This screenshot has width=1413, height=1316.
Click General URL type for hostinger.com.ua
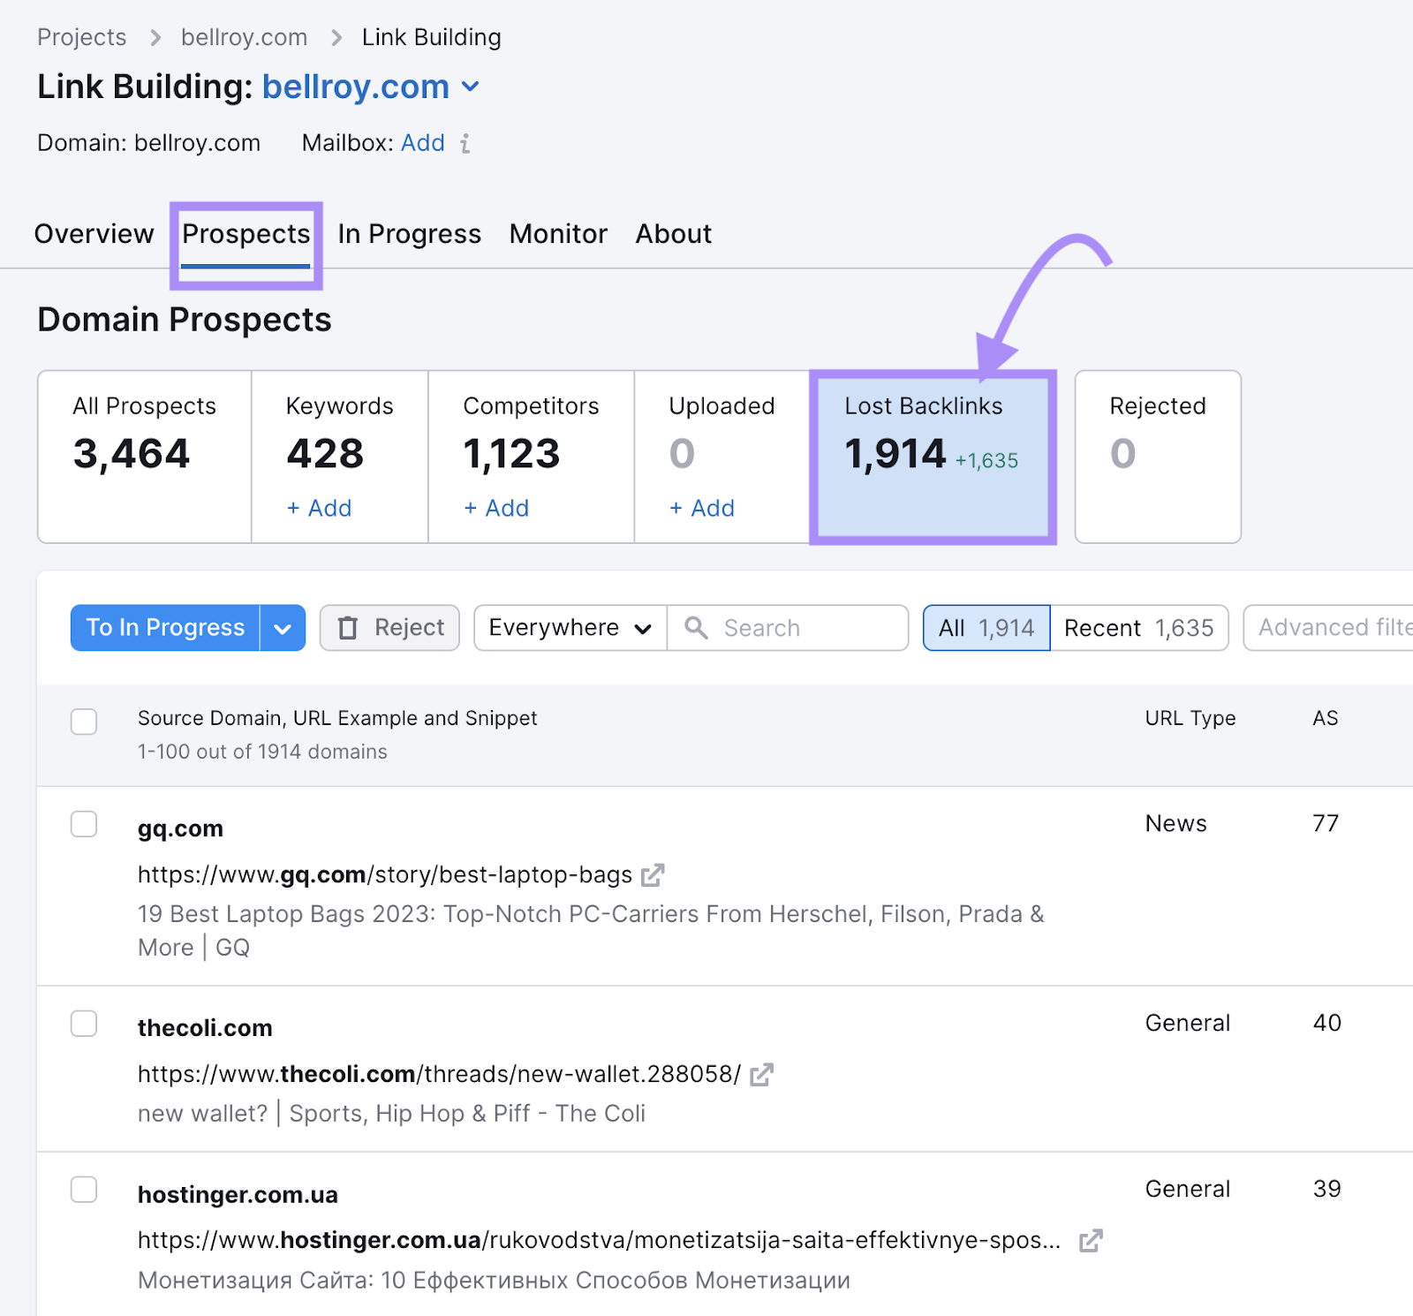pos(1188,1190)
